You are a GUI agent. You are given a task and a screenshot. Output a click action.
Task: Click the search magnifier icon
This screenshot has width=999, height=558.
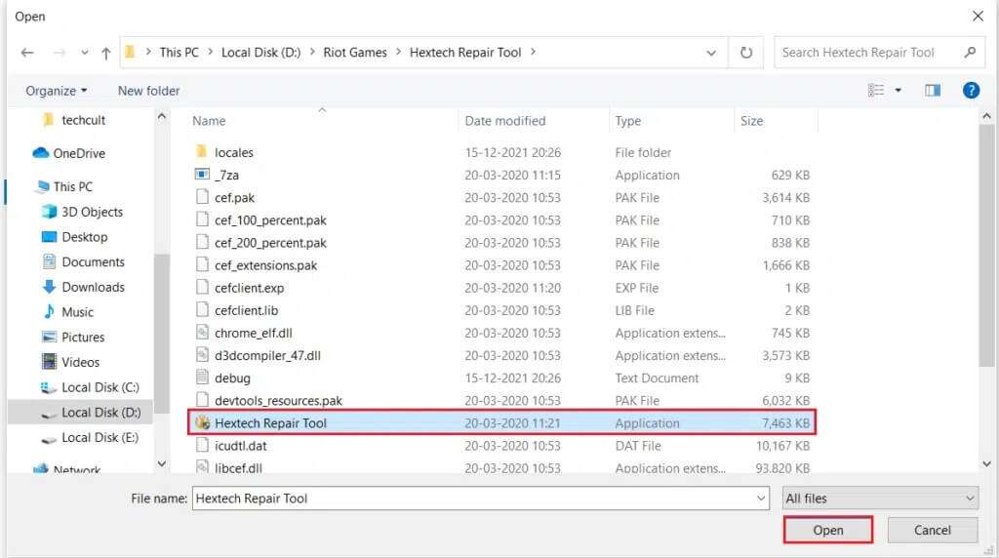(x=970, y=53)
